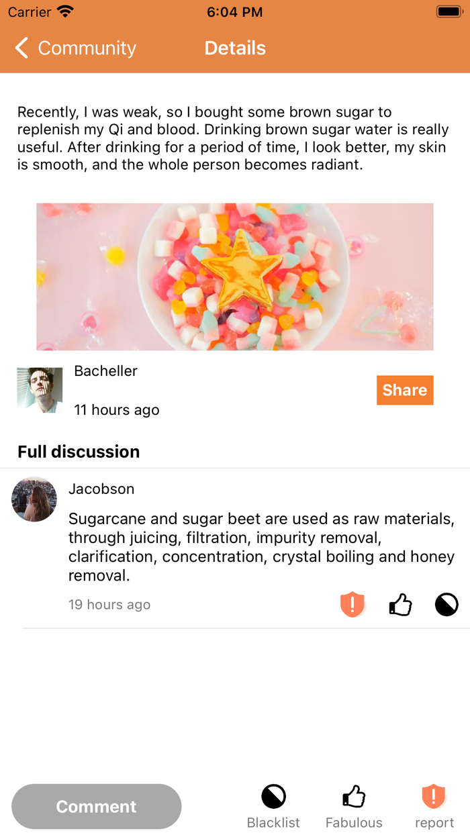Tap the battery icon in status bar
The image size is (470, 835).
448,12
